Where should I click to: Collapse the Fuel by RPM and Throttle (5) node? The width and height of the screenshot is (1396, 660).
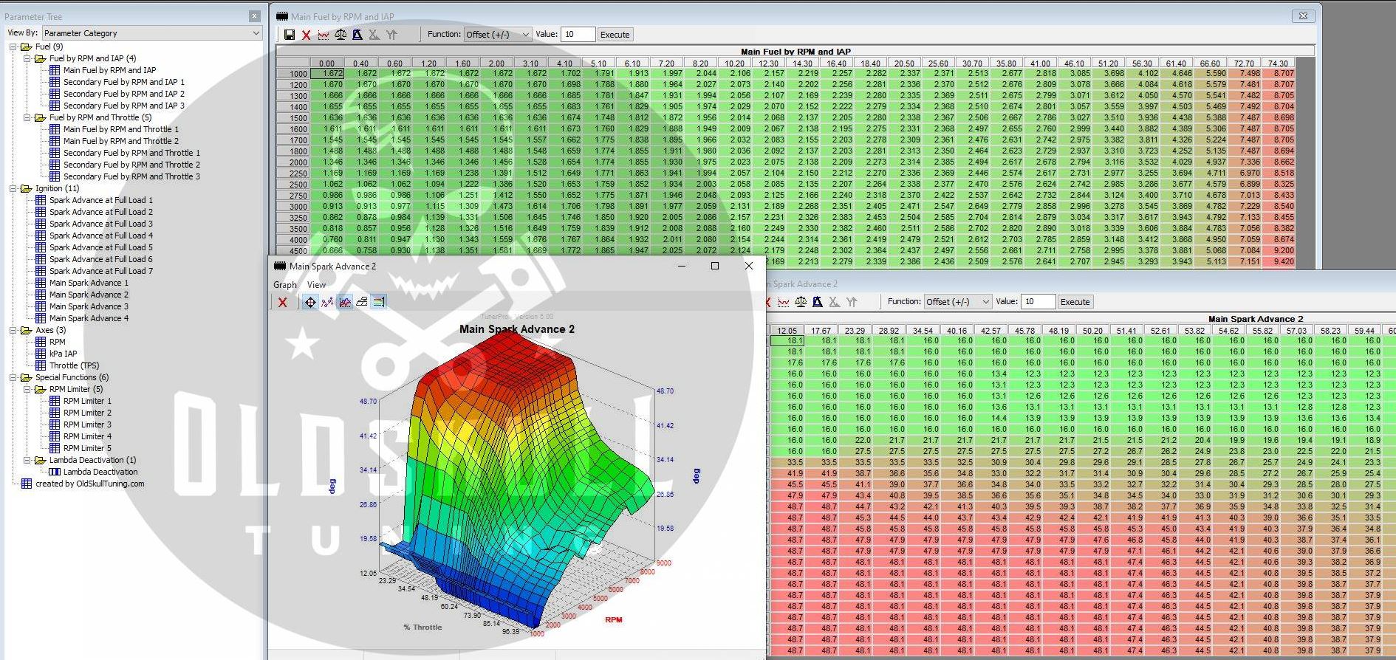click(x=27, y=117)
